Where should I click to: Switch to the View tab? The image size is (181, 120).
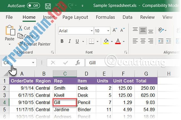tap(167, 17)
